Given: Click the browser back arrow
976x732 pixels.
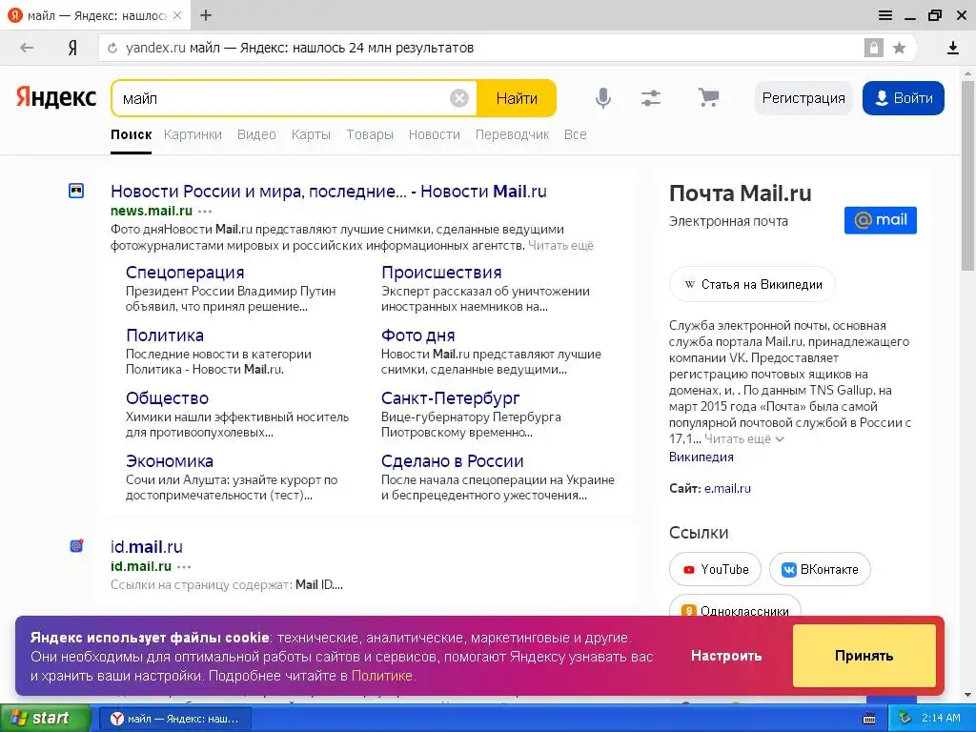Looking at the screenshot, I should pos(27,48).
